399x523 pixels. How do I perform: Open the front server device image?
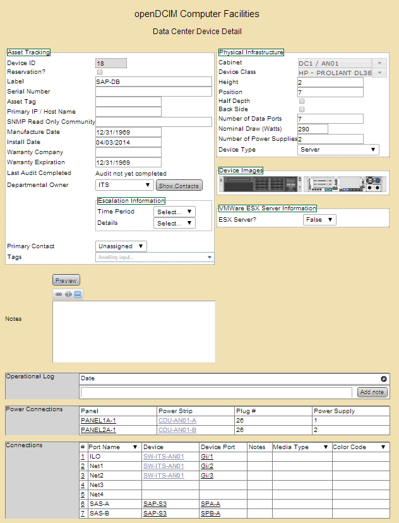click(x=260, y=184)
